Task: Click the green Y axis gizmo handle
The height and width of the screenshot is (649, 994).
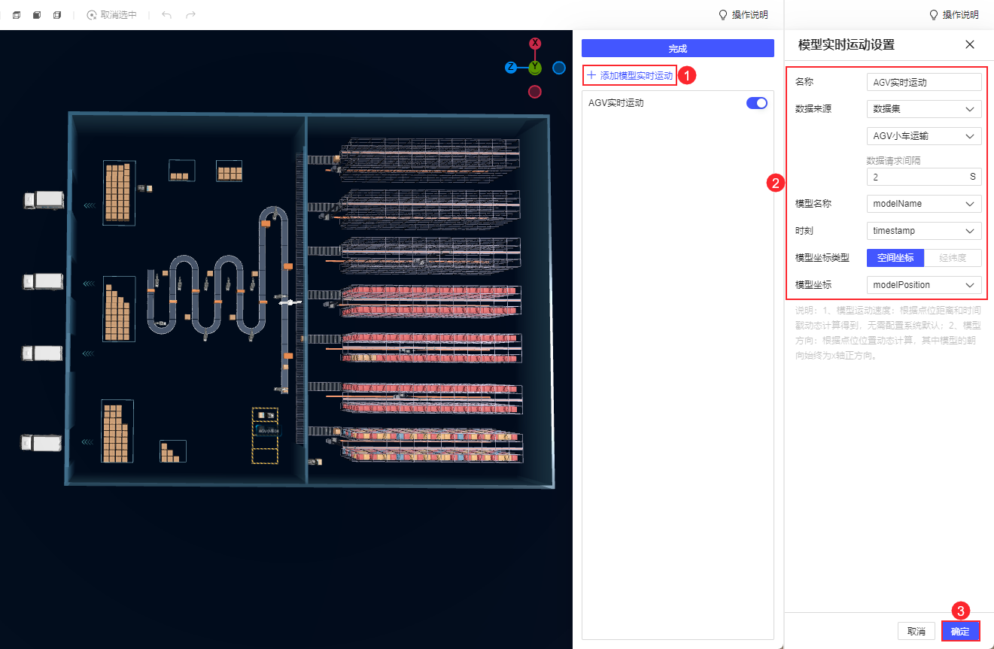Action: click(x=535, y=68)
